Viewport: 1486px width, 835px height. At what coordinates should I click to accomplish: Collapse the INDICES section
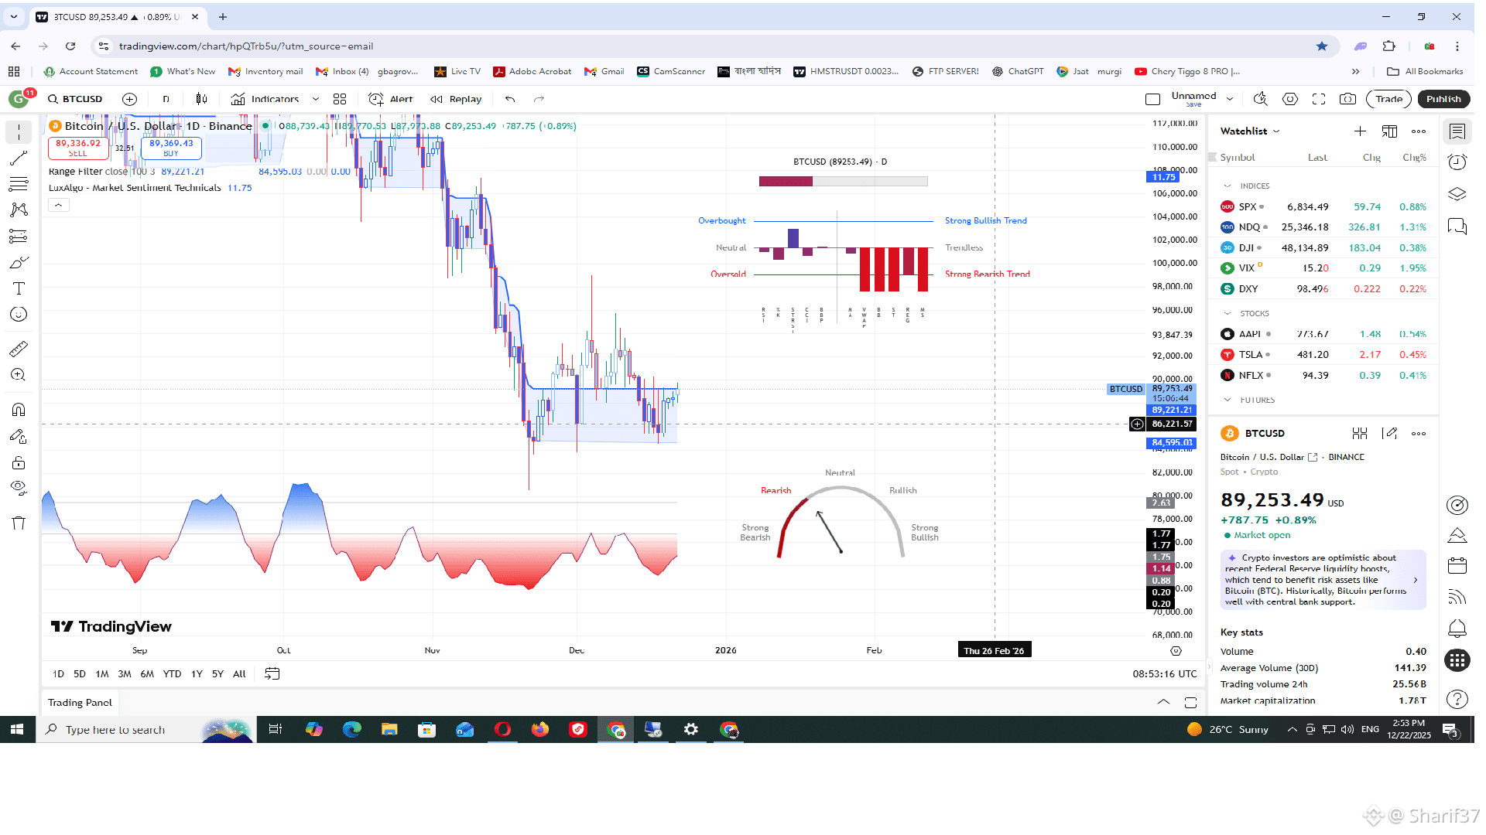point(1227,186)
